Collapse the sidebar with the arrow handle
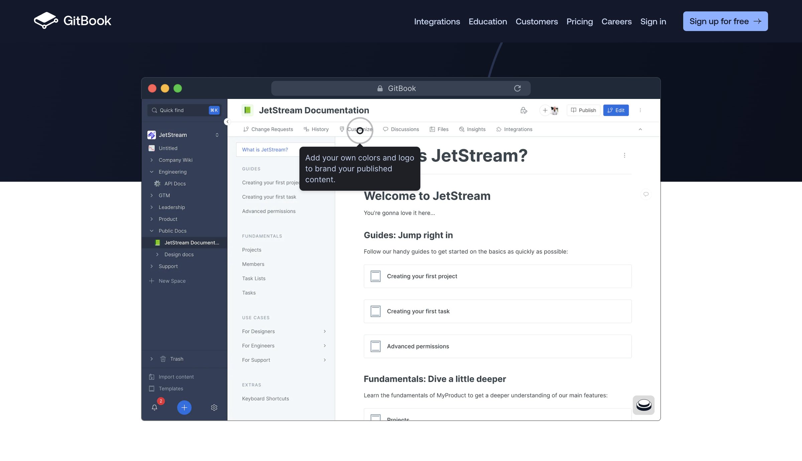Screen dimensions: 802x461 click(x=227, y=122)
